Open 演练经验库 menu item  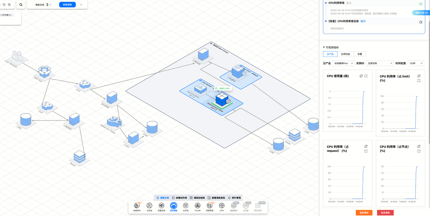pos(198,198)
